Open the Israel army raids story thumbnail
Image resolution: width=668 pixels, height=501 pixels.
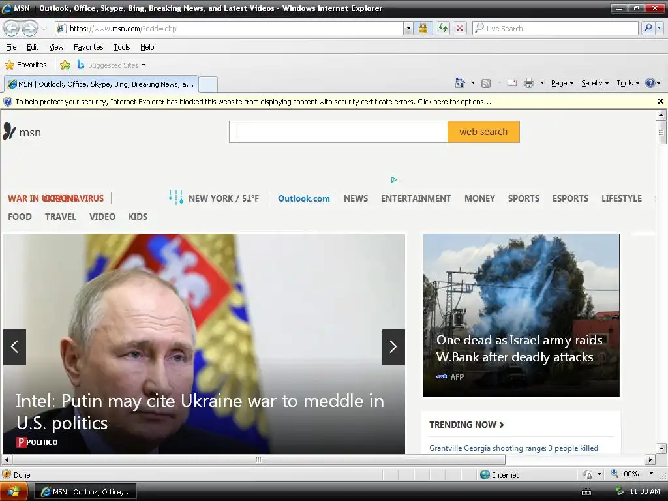pyautogui.click(x=521, y=315)
